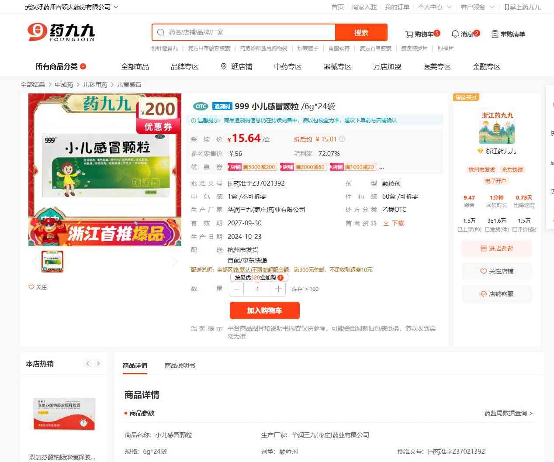Toggle 关注店铺 to follow the store

(497, 271)
